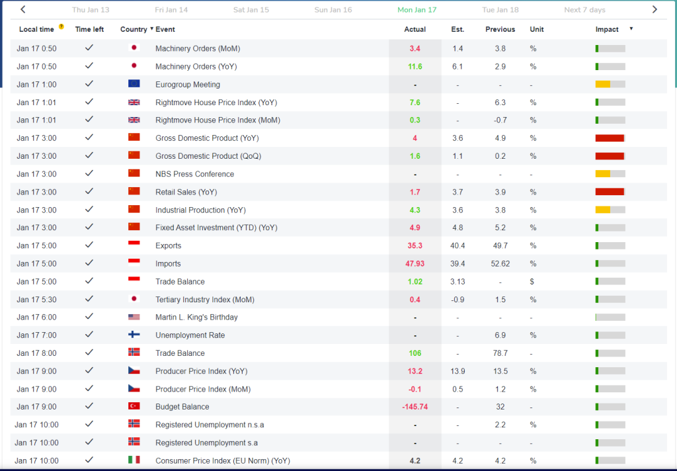Click the Turkey flag beside Budget Balance
The height and width of the screenshot is (471, 677).
tap(134, 406)
